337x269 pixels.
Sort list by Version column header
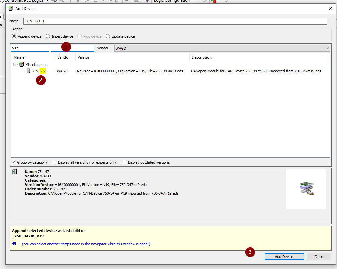coord(132,57)
